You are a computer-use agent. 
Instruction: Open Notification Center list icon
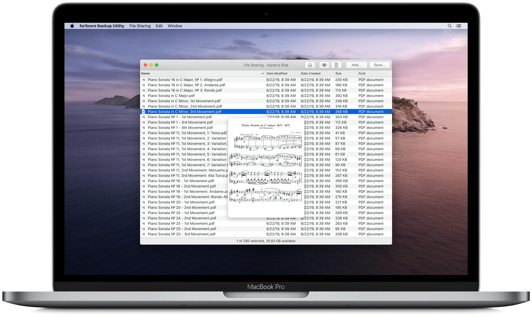[x=459, y=26]
